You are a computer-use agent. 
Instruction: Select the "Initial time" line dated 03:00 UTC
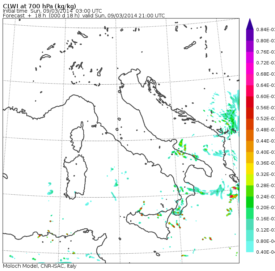(52, 11)
